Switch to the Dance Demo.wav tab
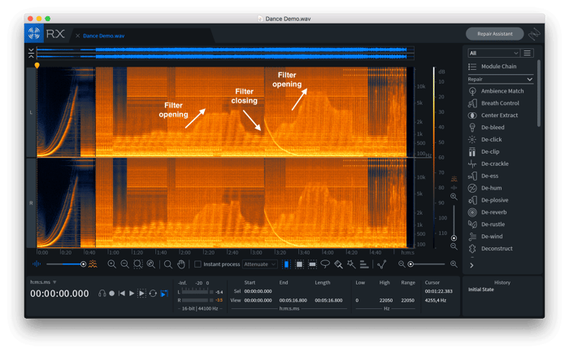The width and height of the screenshot is (569, 353). (104, 36)
